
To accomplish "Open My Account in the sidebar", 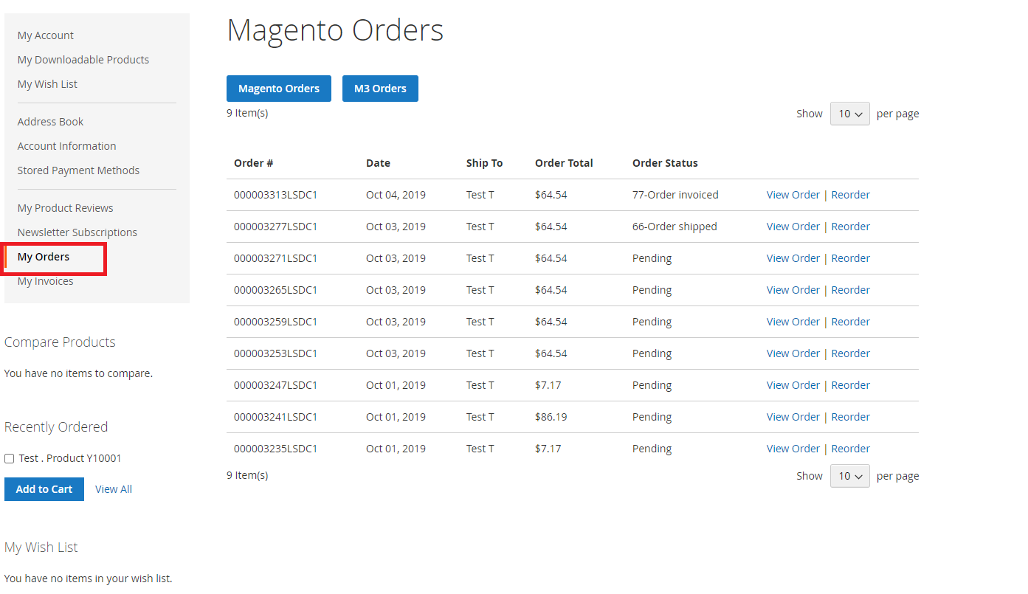I will coord(46,35).
